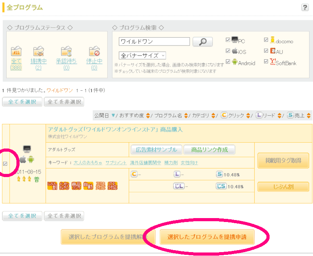313x256 pixels.
Task: Click 選択したプログラムを提携解除 button
Action: [x=108, y=237]
